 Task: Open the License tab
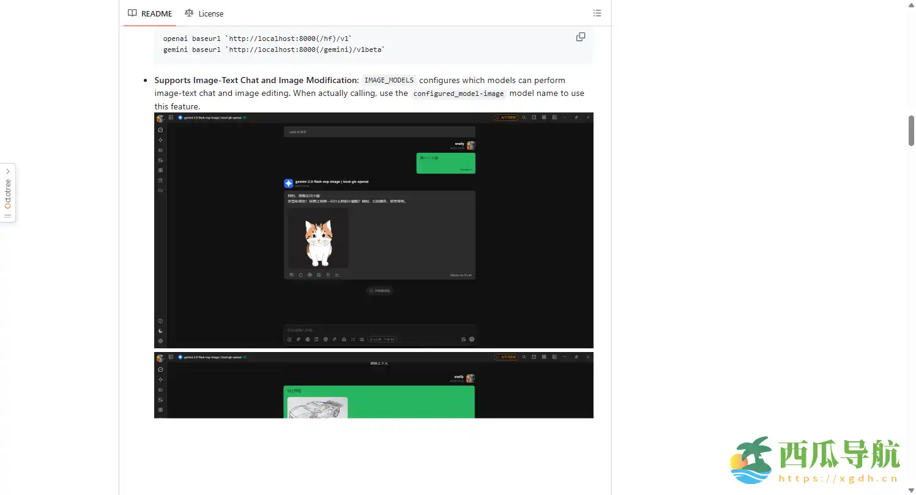click(x=204, y=13)
